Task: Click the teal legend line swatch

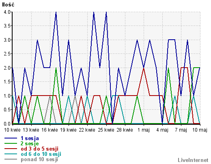Action: click(11, 154)
